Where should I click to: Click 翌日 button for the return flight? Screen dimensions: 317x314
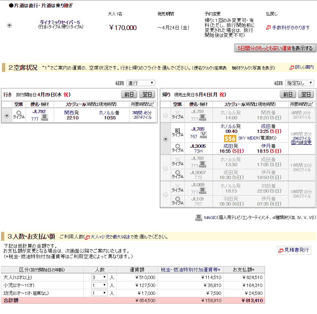pos(306,94)
